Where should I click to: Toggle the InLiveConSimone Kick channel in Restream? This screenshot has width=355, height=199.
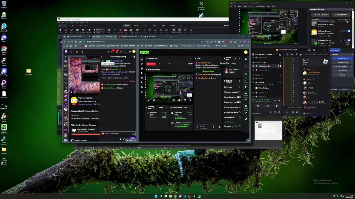[348, 40]
